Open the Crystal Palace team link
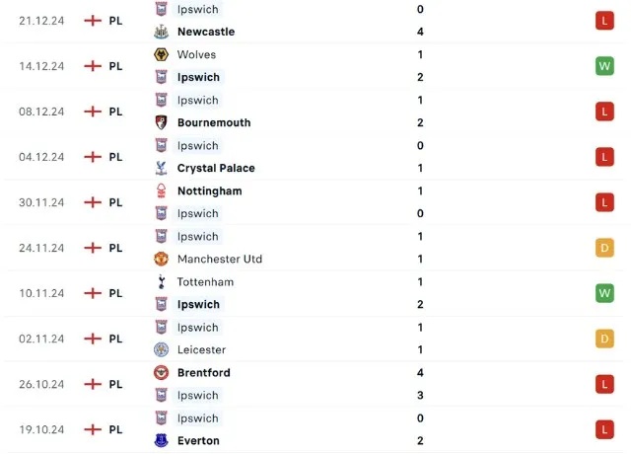Viewport: 631px width, 454px height. coord(216,168)
